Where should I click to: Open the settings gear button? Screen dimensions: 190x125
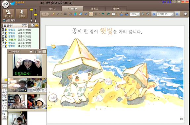5,4
